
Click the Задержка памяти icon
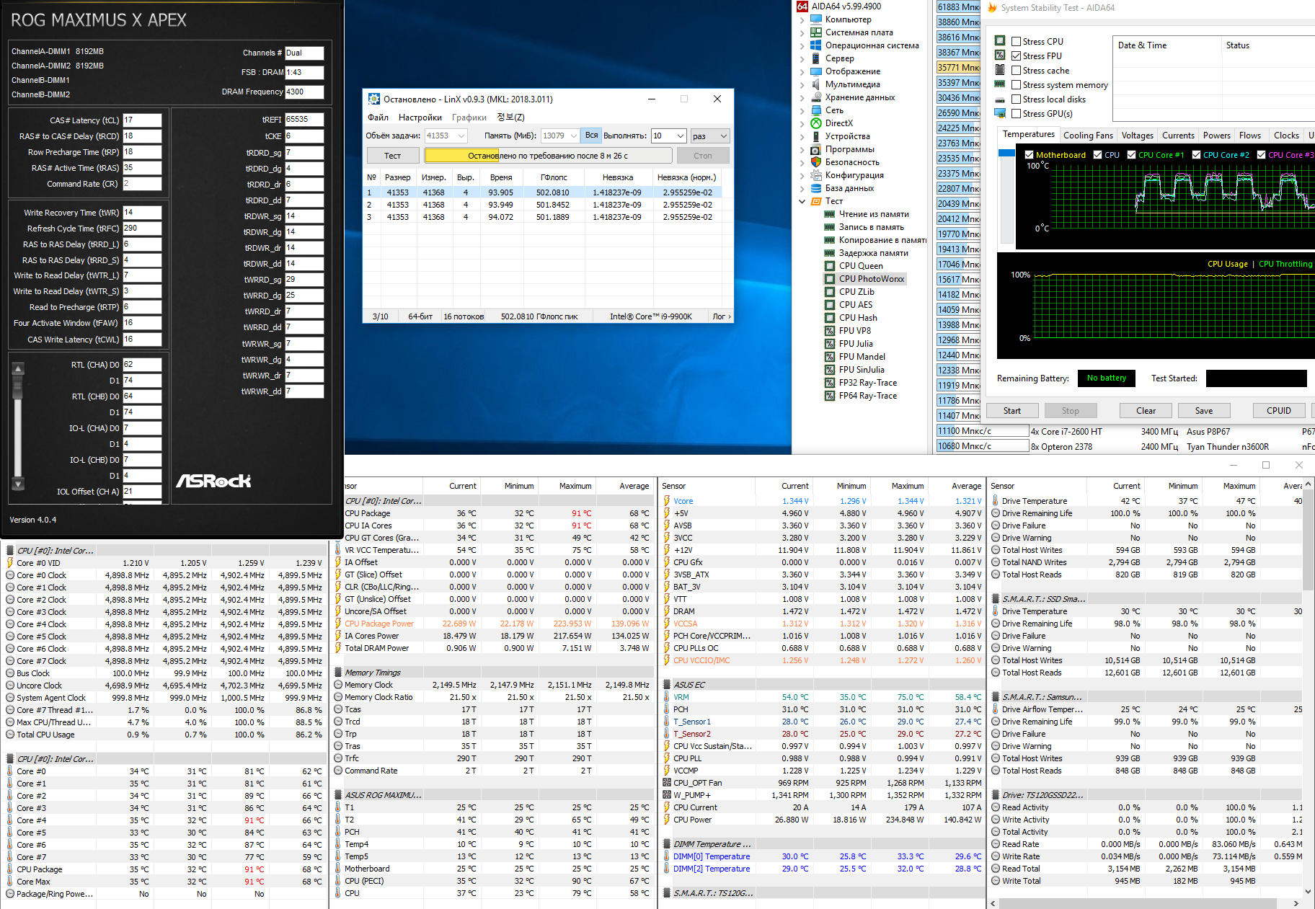click(x=830, y=253)
